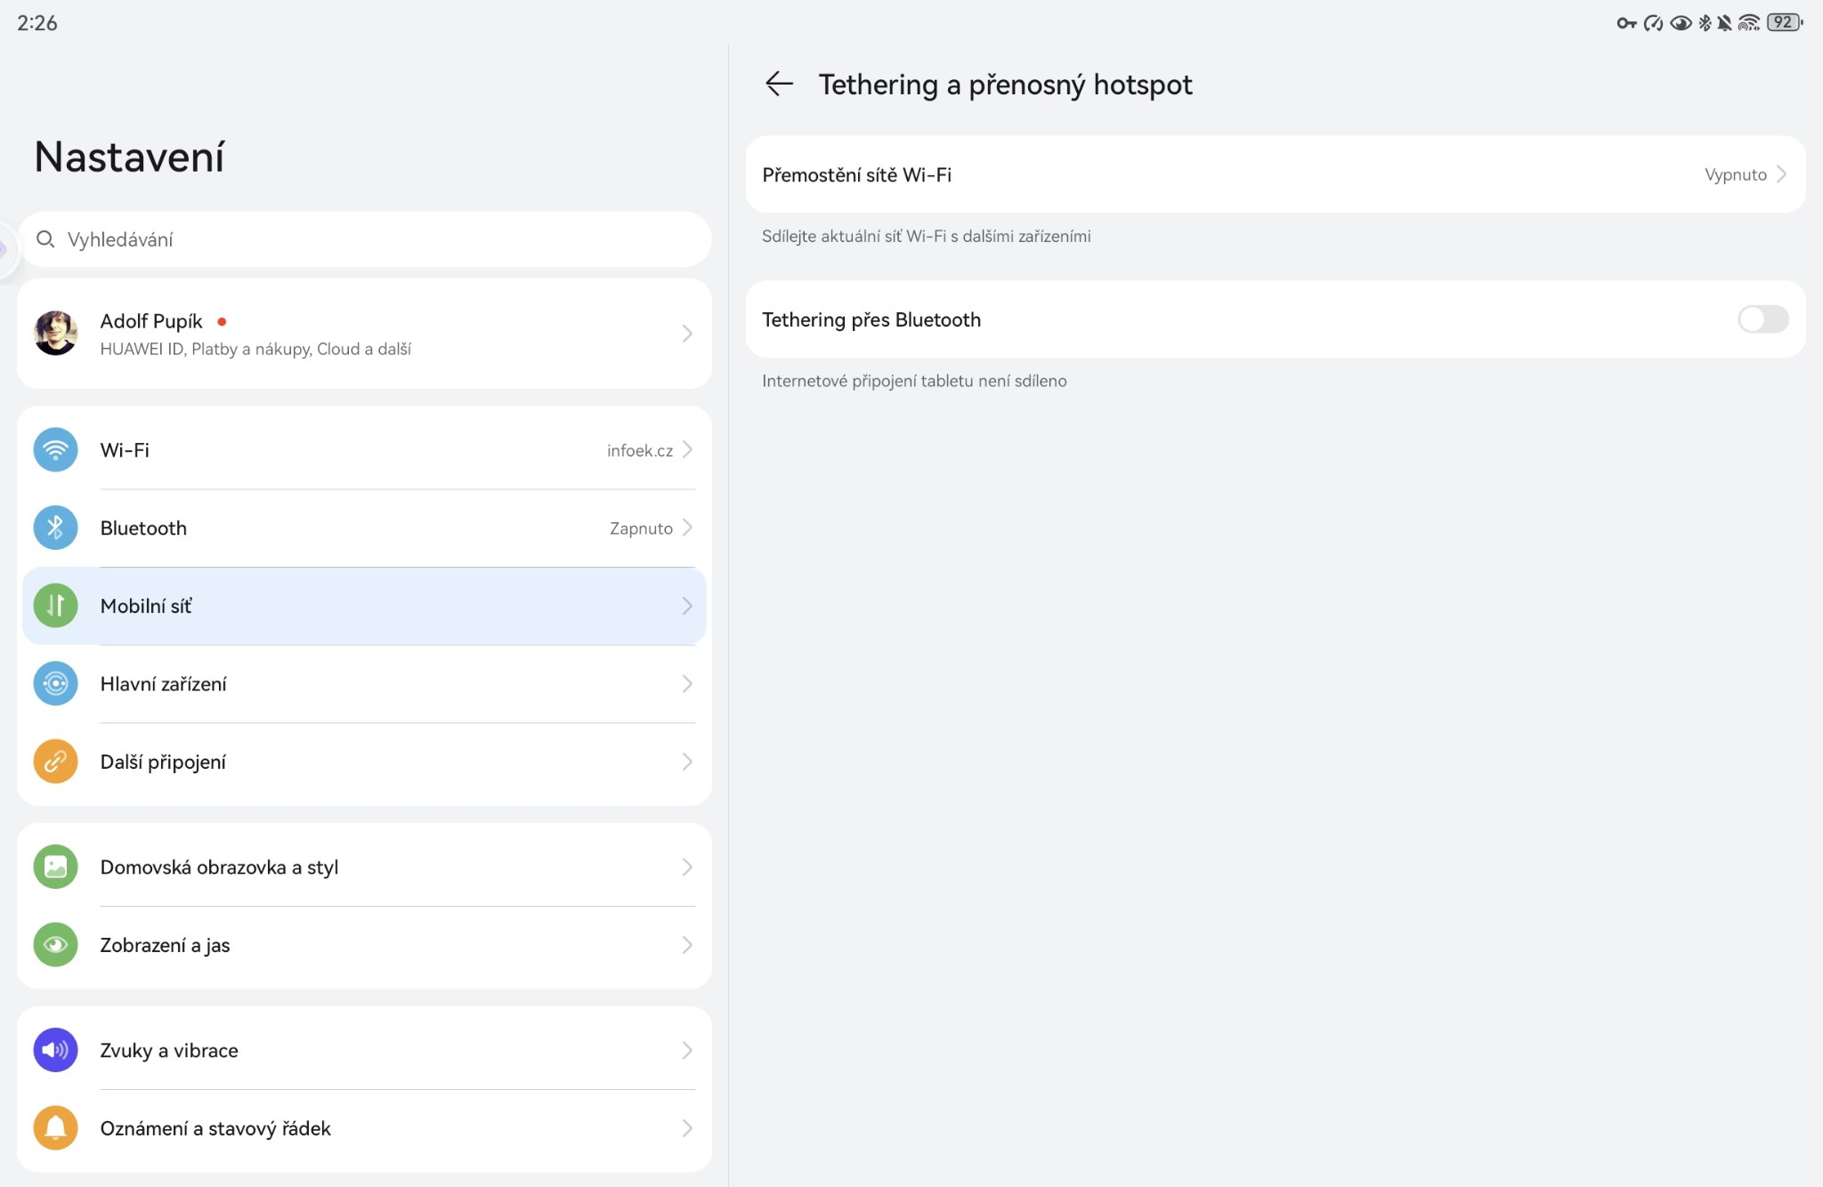
Task: Click the back arrow in Tethering header
Action: 779,84
